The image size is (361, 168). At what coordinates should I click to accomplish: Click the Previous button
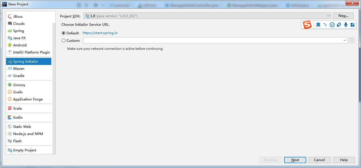point(271,160)
